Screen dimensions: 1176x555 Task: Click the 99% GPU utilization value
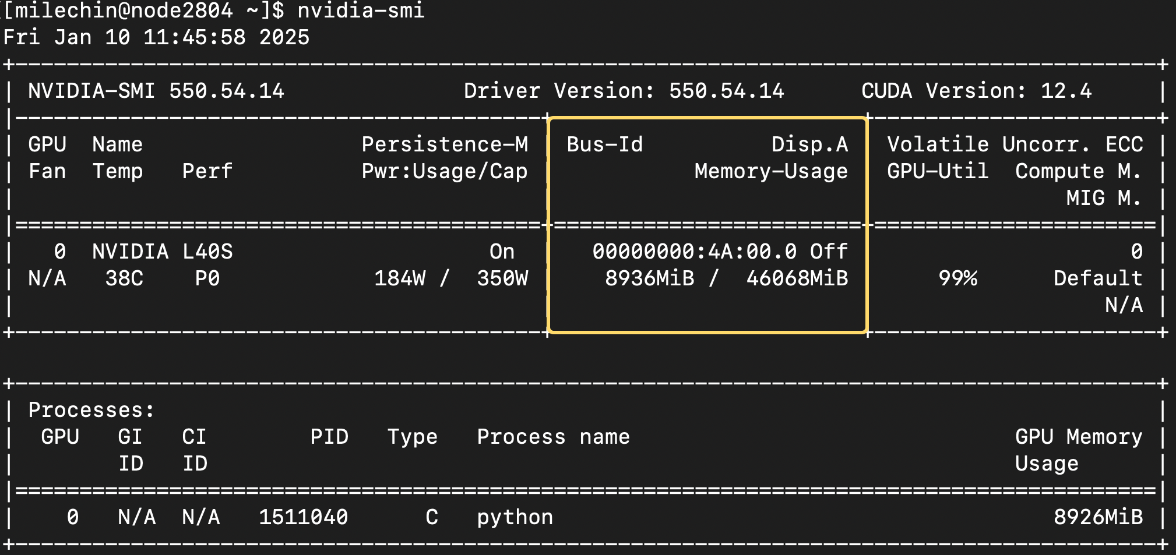coord(957,278)
